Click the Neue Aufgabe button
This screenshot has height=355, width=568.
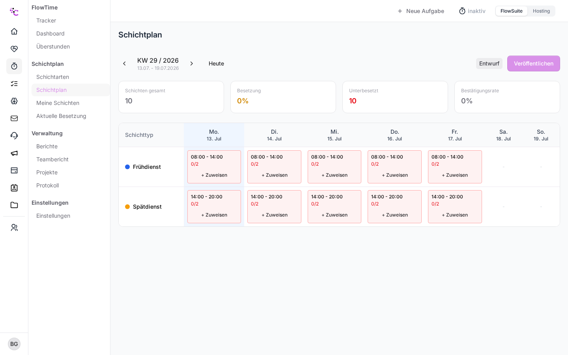(420, 11)
